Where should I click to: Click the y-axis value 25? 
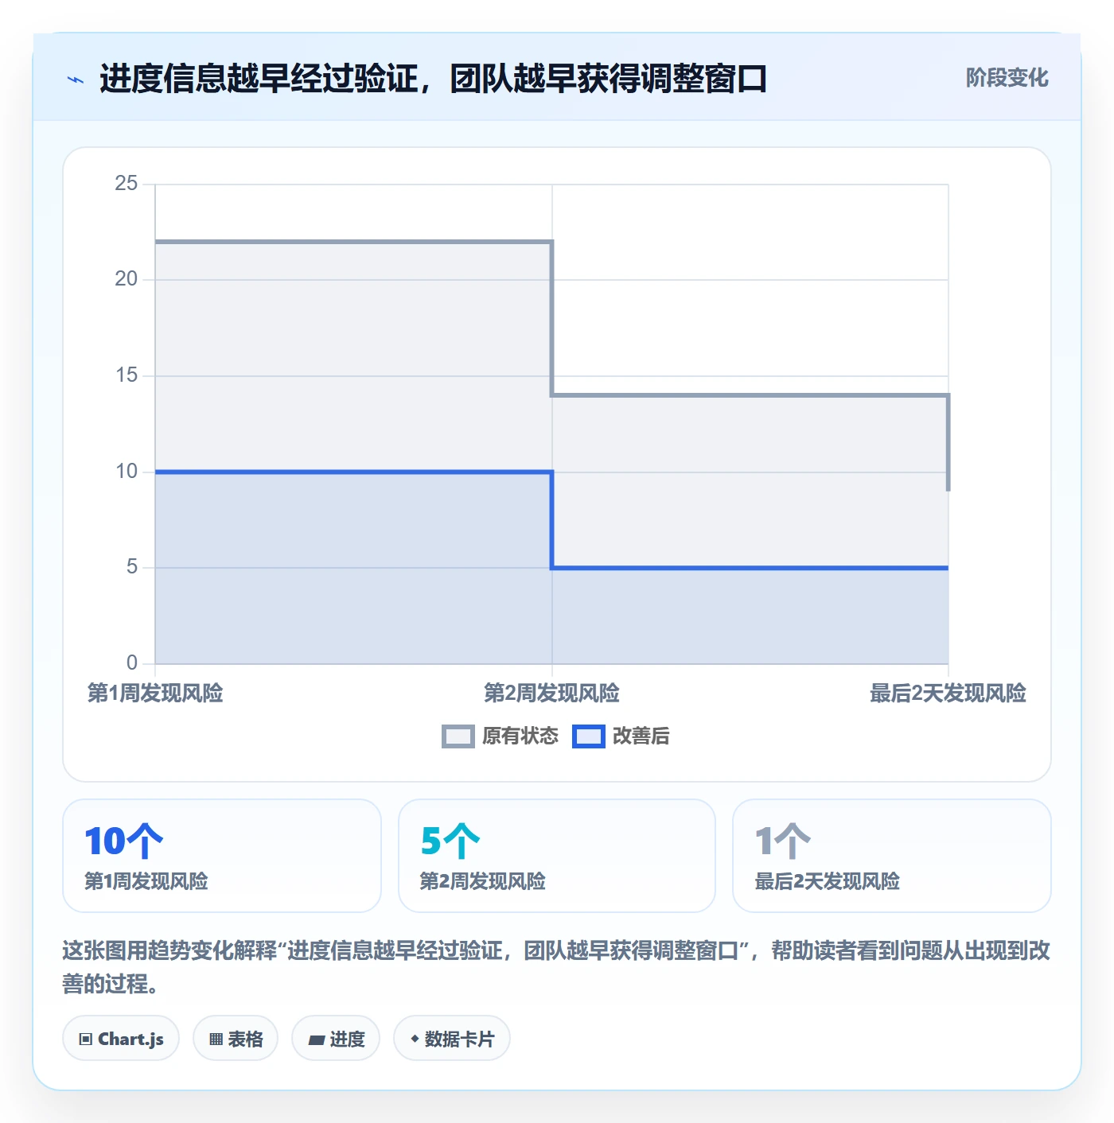coord(127,184)
